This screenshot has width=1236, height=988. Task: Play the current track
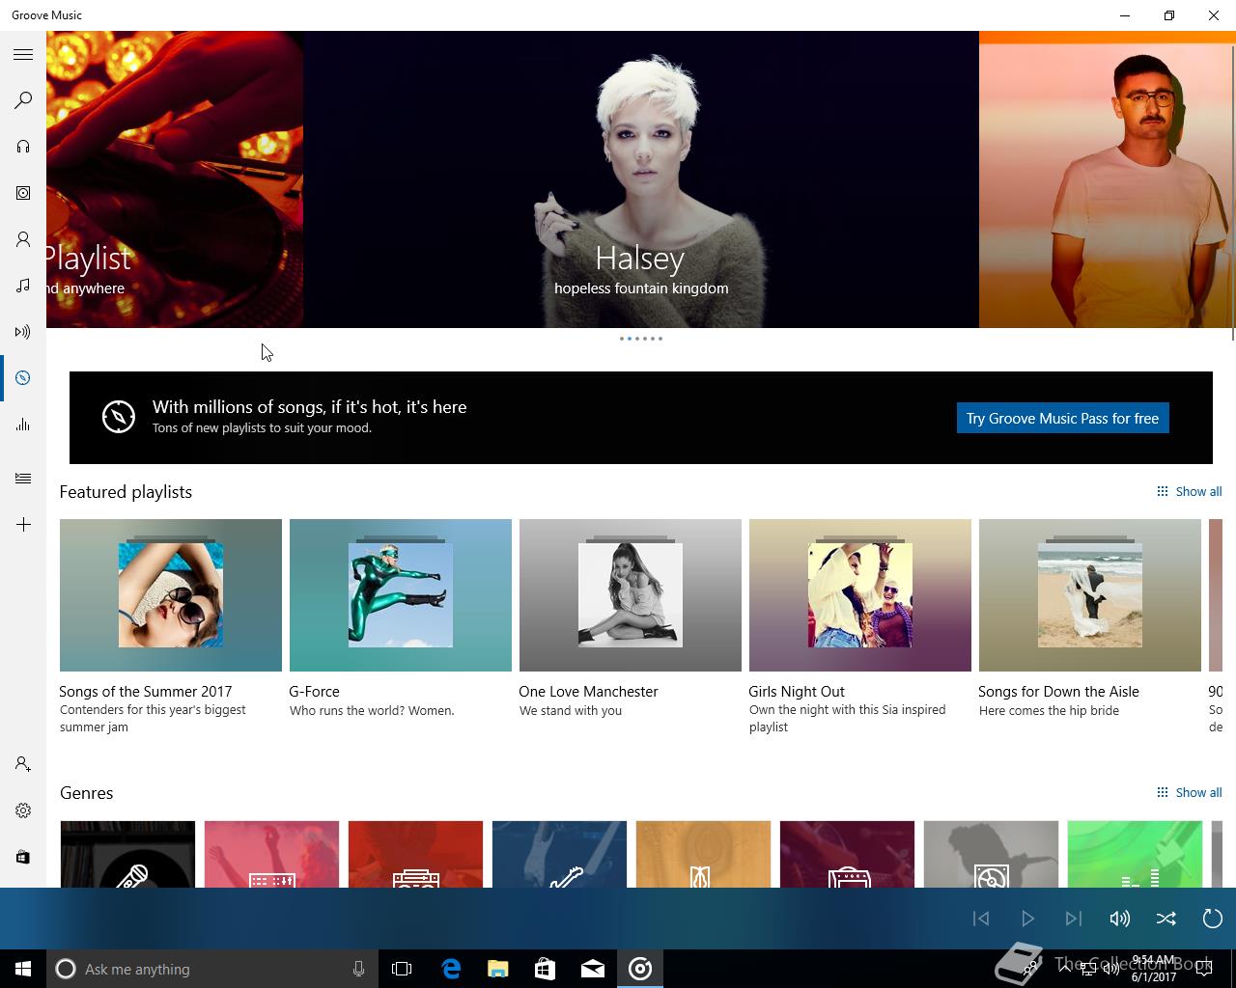click(x=1027, y=919)
